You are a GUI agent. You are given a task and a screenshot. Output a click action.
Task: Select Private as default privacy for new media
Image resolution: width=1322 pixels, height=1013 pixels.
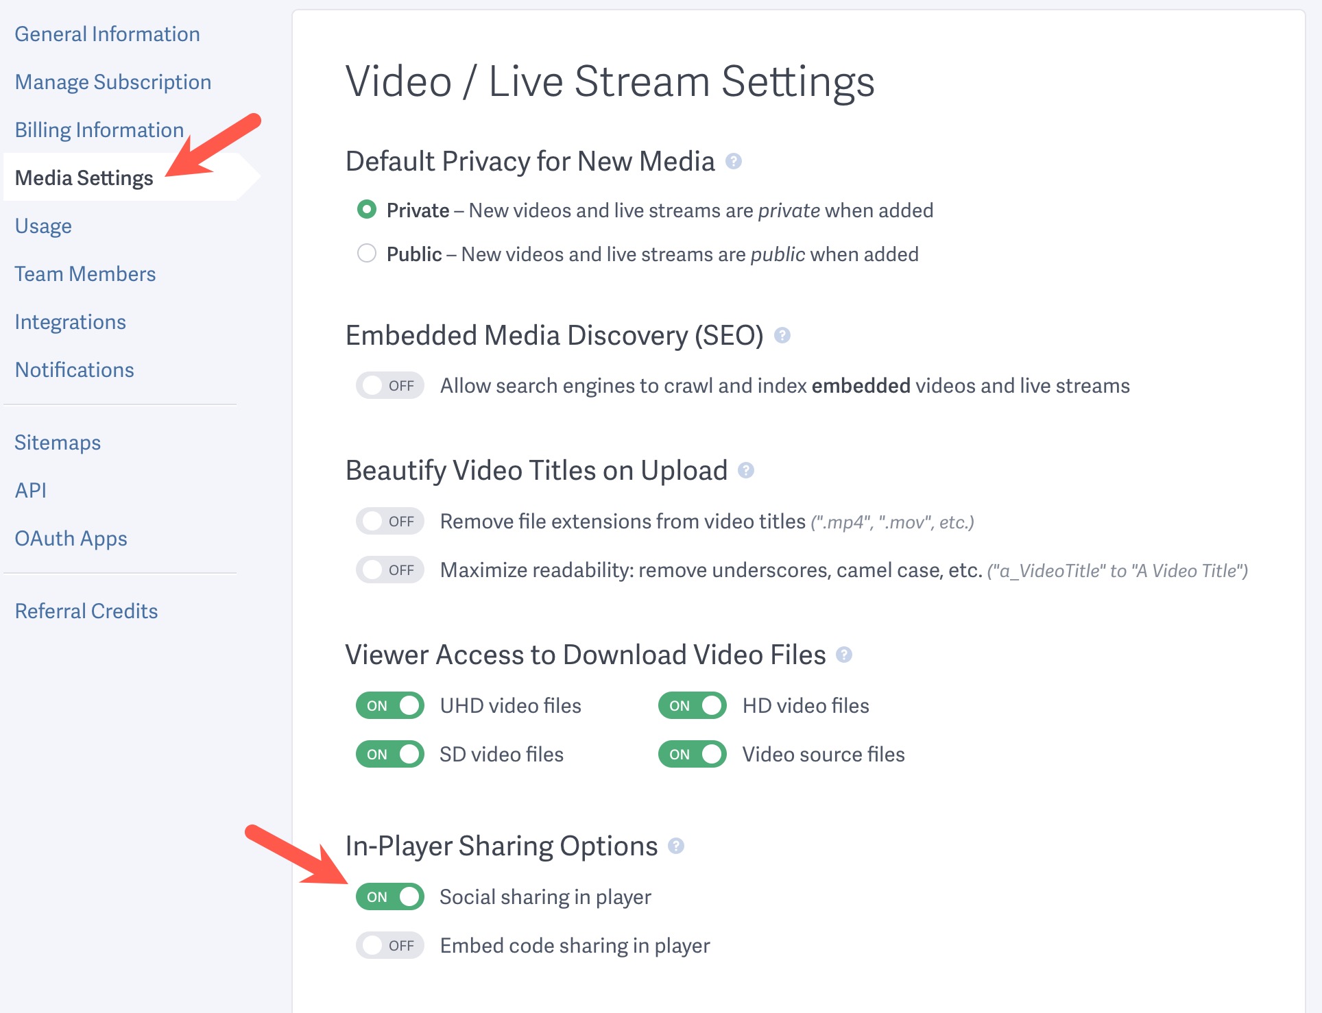pyautogui.click(x=367, y=210)
